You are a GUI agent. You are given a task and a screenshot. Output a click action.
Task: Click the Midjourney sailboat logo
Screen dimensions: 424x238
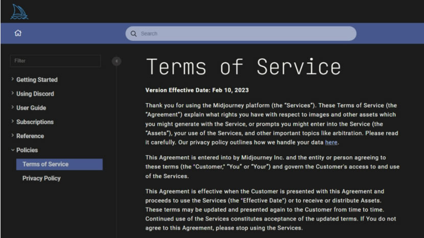click(x=19, y=12)
